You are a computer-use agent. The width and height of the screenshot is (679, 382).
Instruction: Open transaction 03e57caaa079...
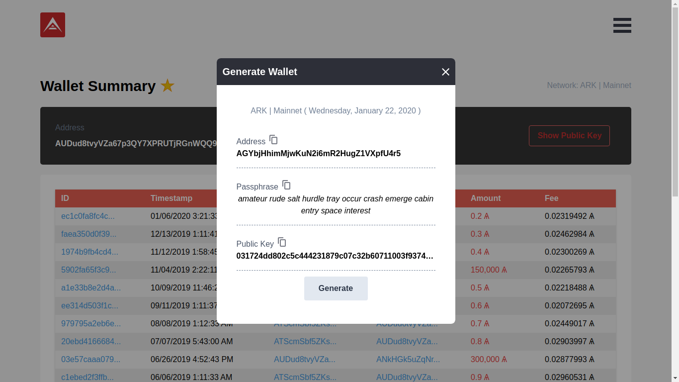(91, 360)
